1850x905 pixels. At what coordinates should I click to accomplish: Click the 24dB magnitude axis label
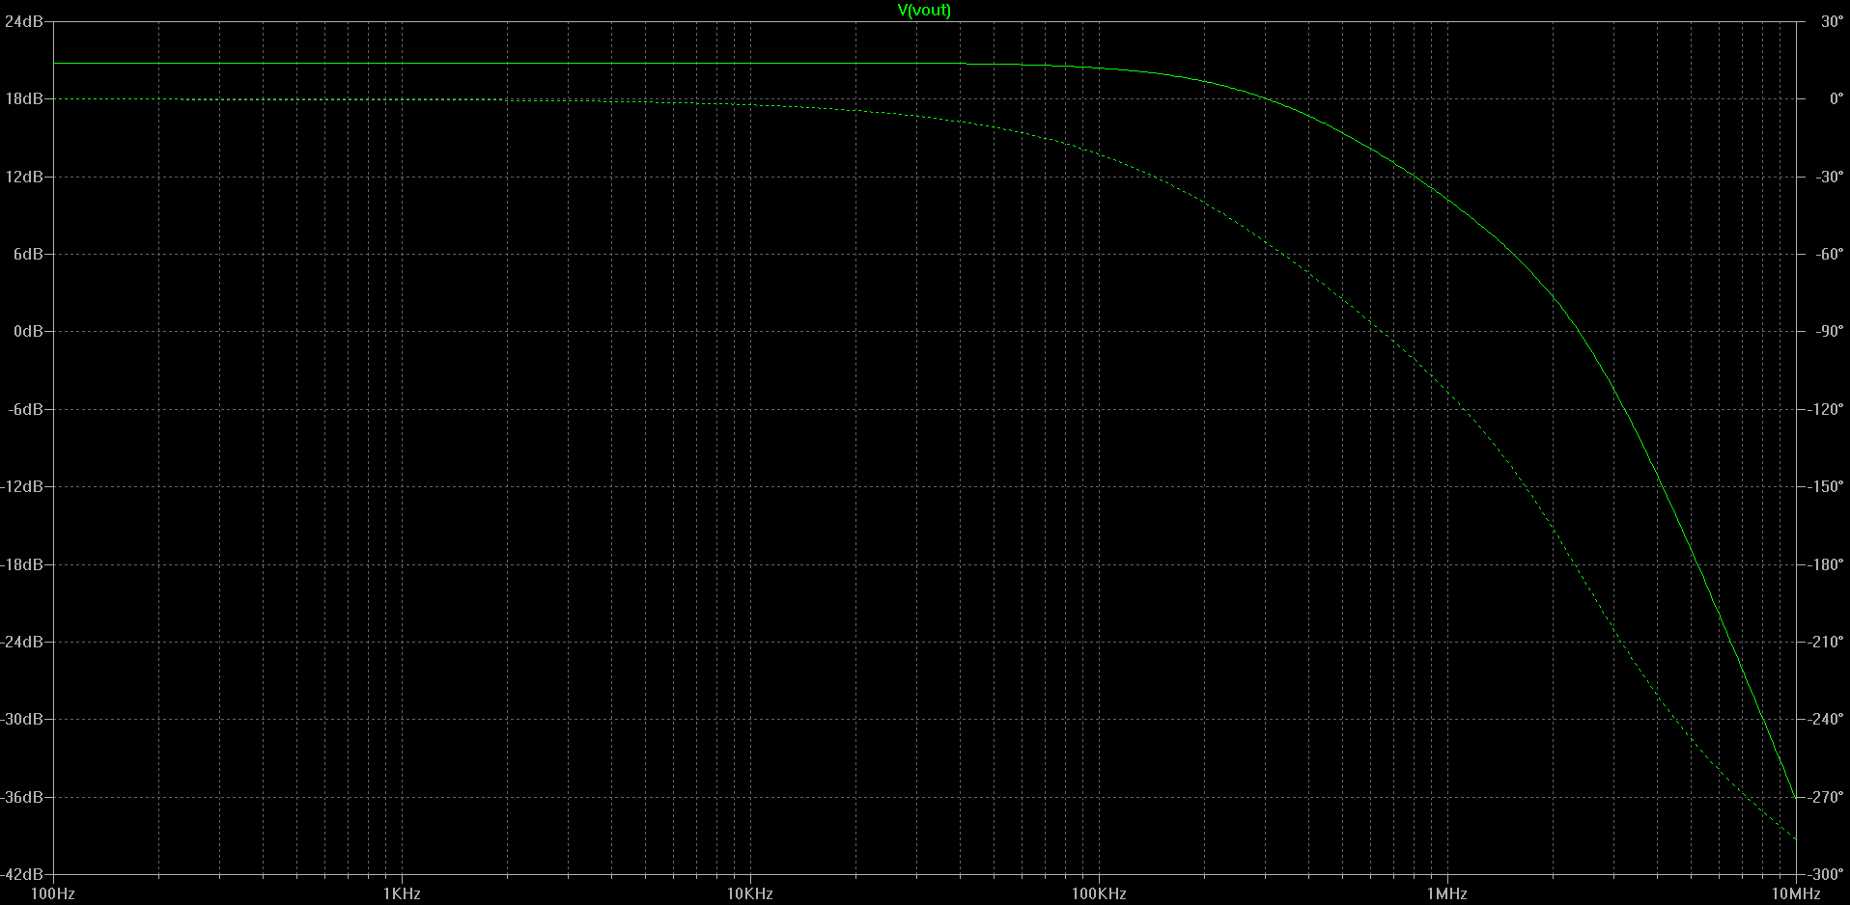[x=24, y=21]
